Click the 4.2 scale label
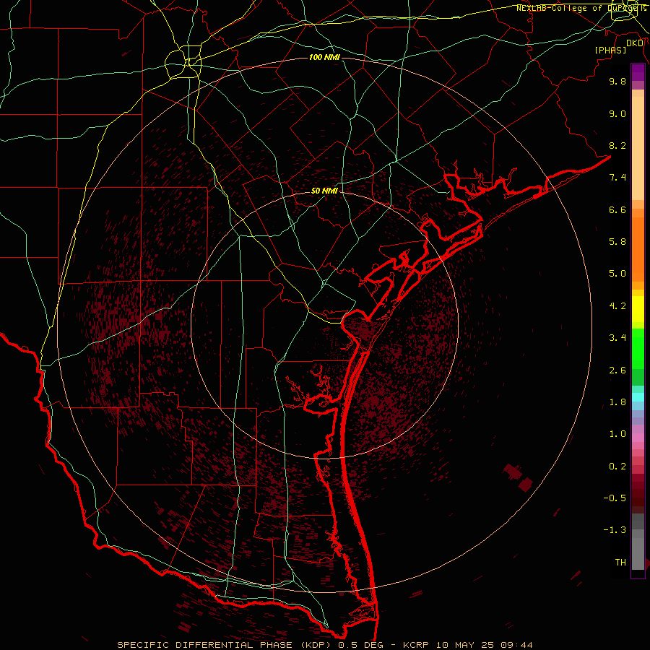The image size is (650, 650). [617, 306]
